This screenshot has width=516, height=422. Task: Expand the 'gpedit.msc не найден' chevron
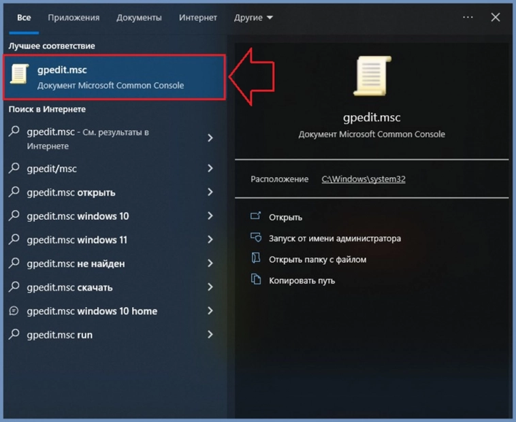210,263
